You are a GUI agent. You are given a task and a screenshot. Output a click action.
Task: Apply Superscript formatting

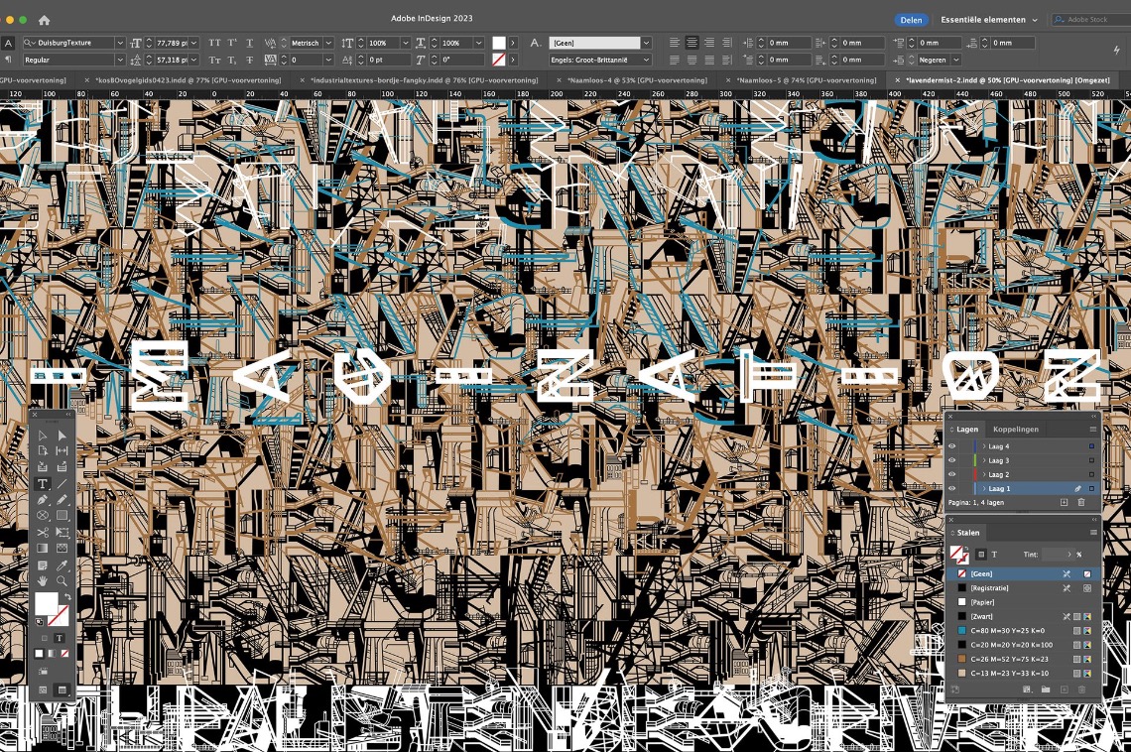coord(232,43)
